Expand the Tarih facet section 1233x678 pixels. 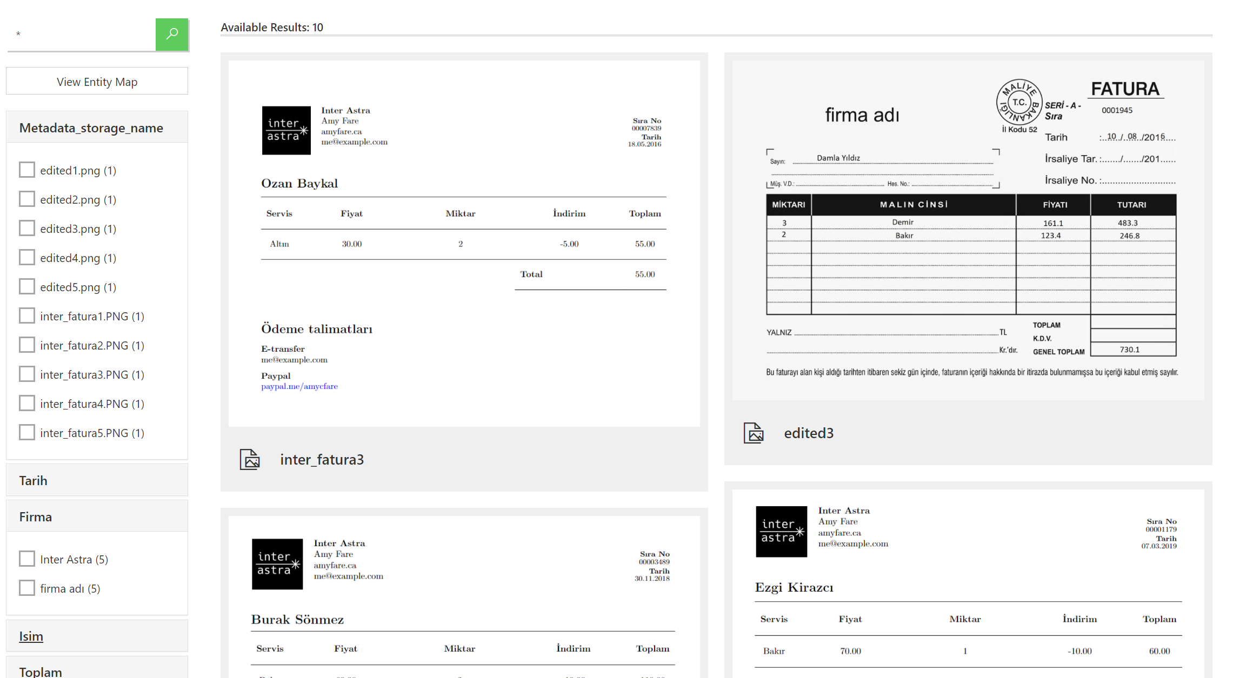click(x=33, y=480)
